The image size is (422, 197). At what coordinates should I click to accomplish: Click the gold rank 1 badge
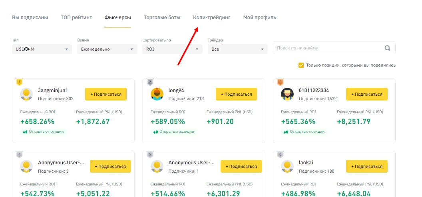(x=19, y=82)
